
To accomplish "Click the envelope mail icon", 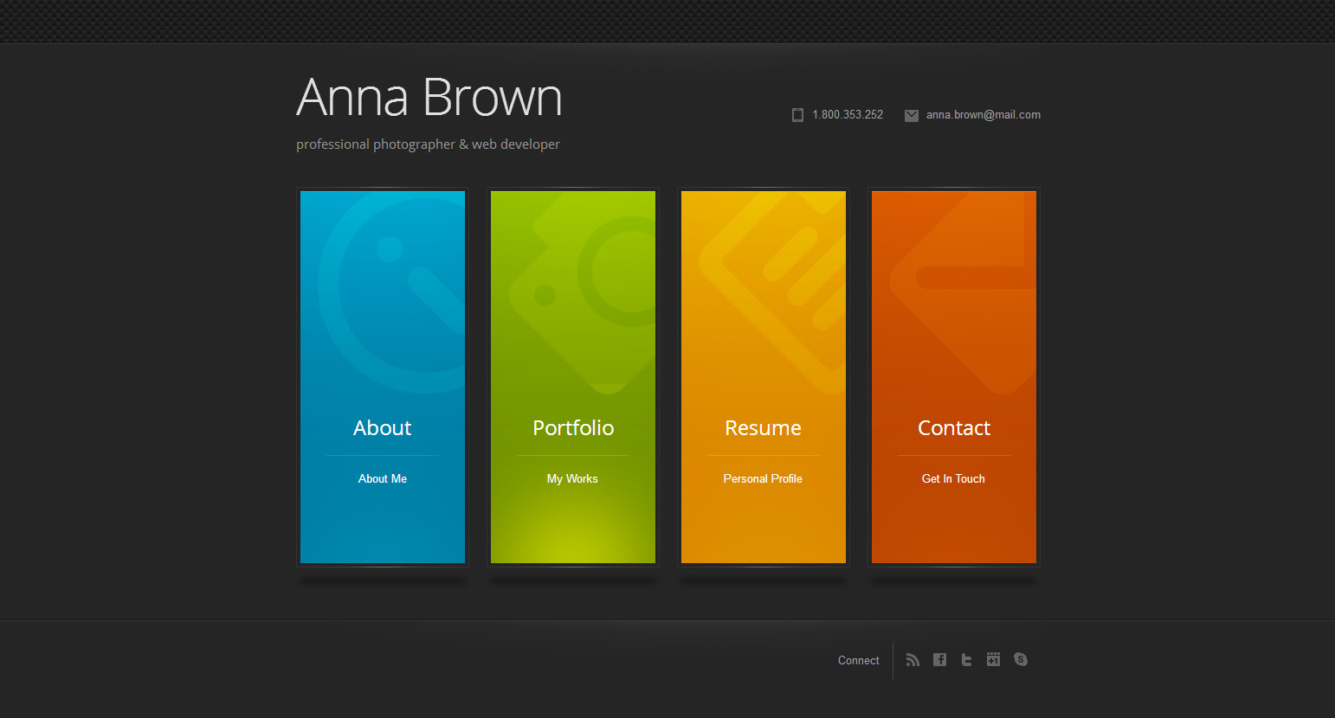I will 912,116.
